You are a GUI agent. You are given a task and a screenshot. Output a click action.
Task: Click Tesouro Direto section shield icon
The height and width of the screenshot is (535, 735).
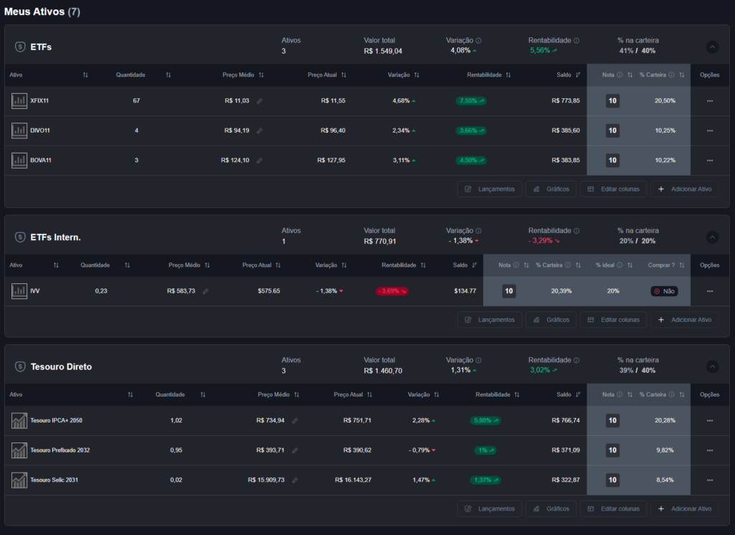coord(20,366)
